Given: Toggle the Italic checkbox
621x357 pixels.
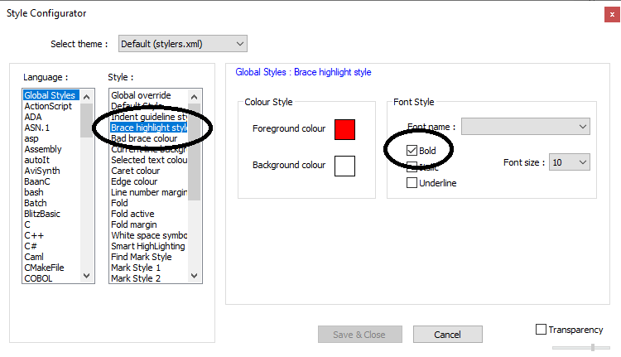Looking at the screenshot, I should pyautogui.click(x=412, y=166).
